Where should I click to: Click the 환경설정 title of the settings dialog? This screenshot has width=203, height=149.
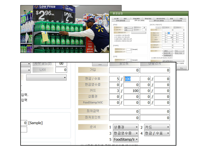[118, 13]
